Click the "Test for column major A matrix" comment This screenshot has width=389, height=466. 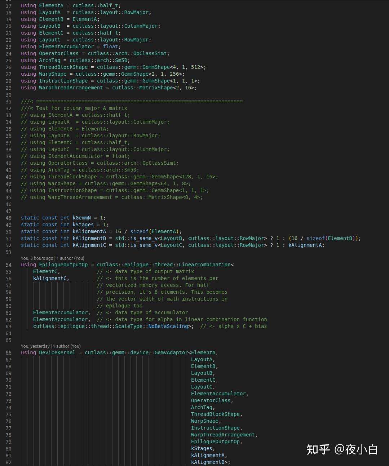click(81, 108)
